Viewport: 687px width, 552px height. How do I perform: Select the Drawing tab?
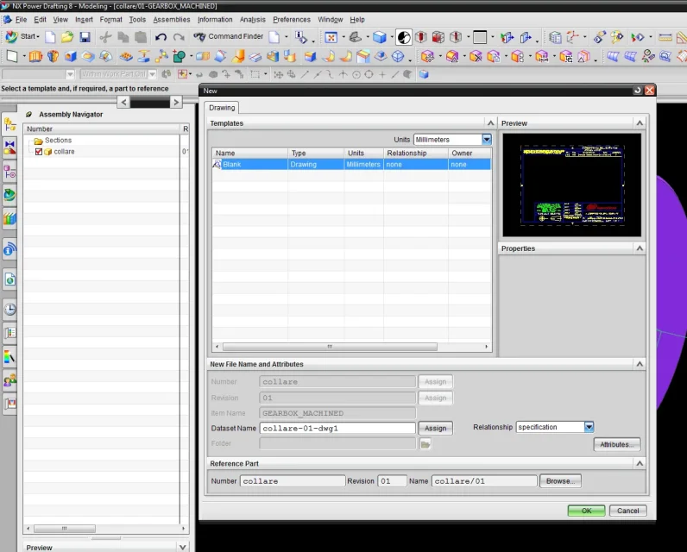coord(222,108)
